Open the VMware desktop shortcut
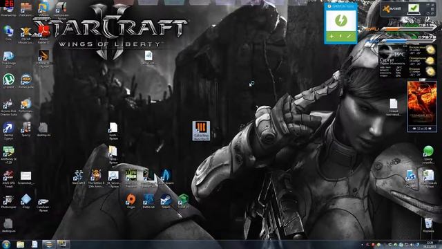Image resolution: width=442 pixels, height=249 pixels. click(x=44, y=8)
